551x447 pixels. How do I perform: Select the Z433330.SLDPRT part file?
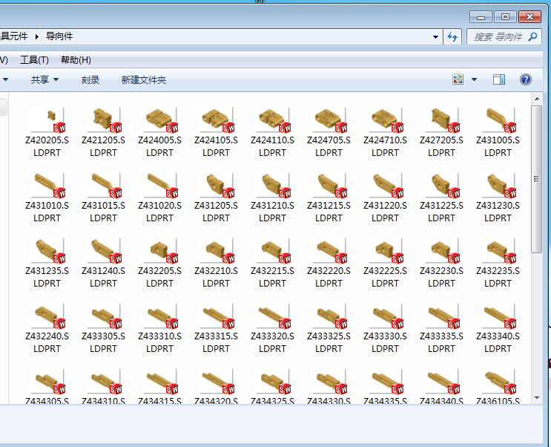click(x=385, y=328)
